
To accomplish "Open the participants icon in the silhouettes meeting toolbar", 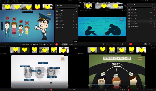I will tap(145, 44).
